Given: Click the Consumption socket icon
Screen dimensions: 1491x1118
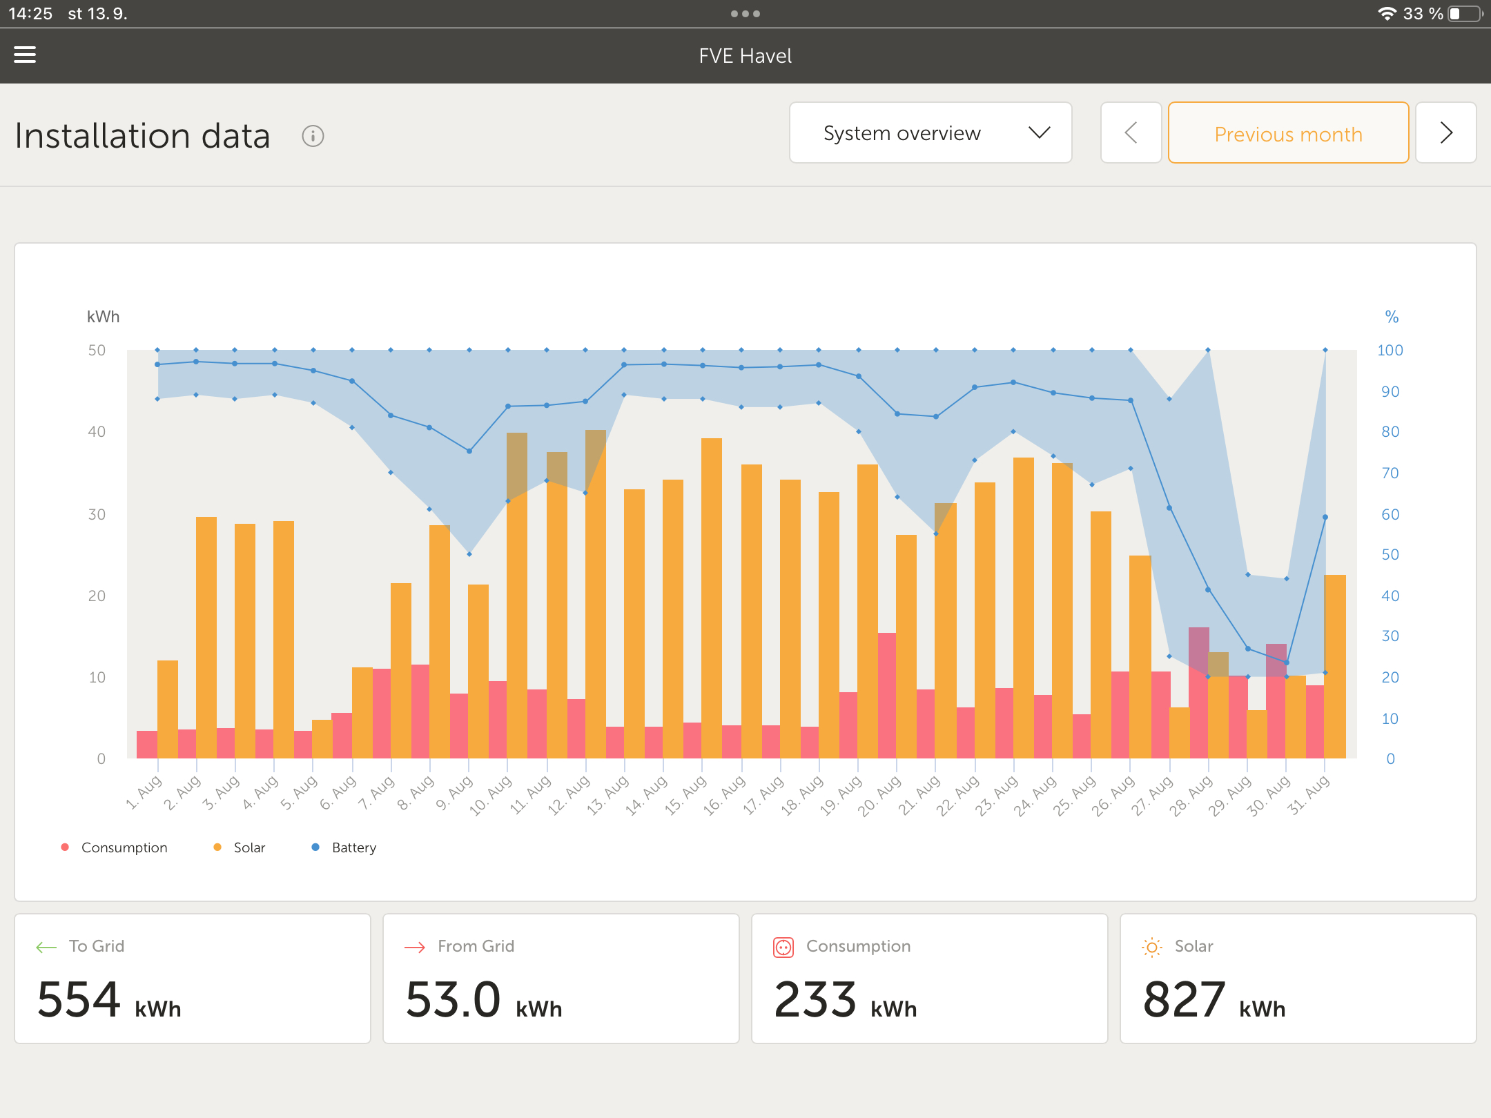Looking at the screenshot, I should click(783, 948).
